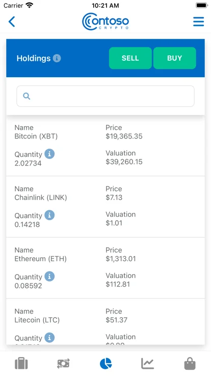The height and width of the screenshot is (376, 211).
Task: Focus the holdings search field
Action: pos(106,96)
